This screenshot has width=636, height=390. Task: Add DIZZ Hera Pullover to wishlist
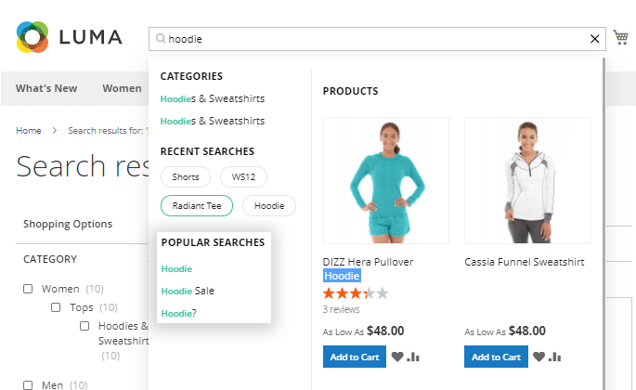[x=397, y=357]
